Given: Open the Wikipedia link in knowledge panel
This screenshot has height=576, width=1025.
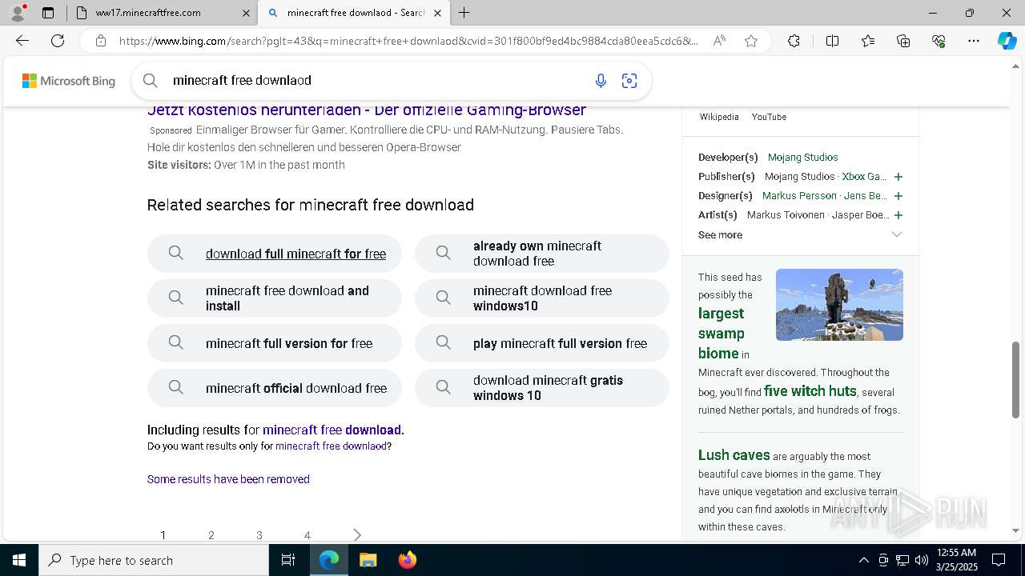Looking at the screenshot, I should [x=719, y=117].
